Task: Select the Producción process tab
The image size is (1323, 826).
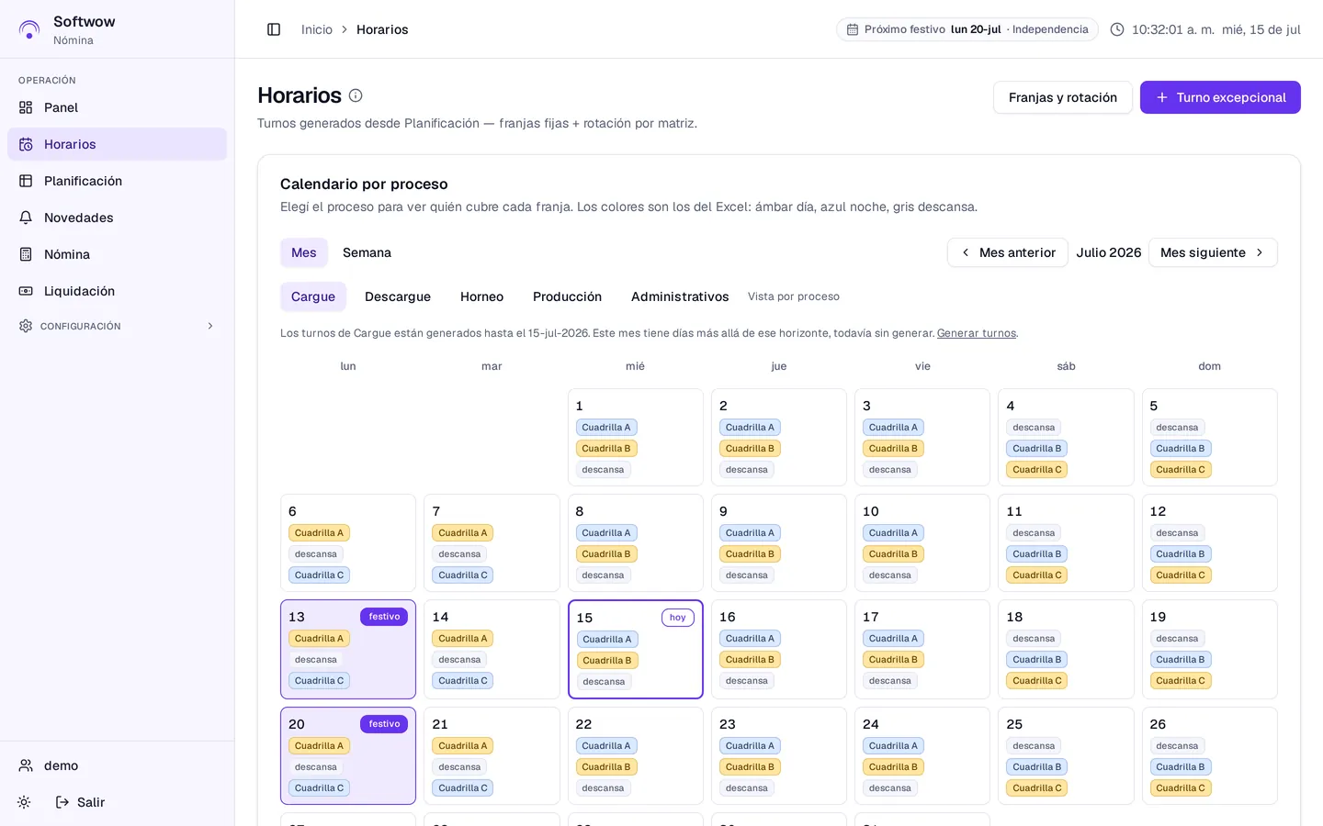Action: tap(567, 296)
